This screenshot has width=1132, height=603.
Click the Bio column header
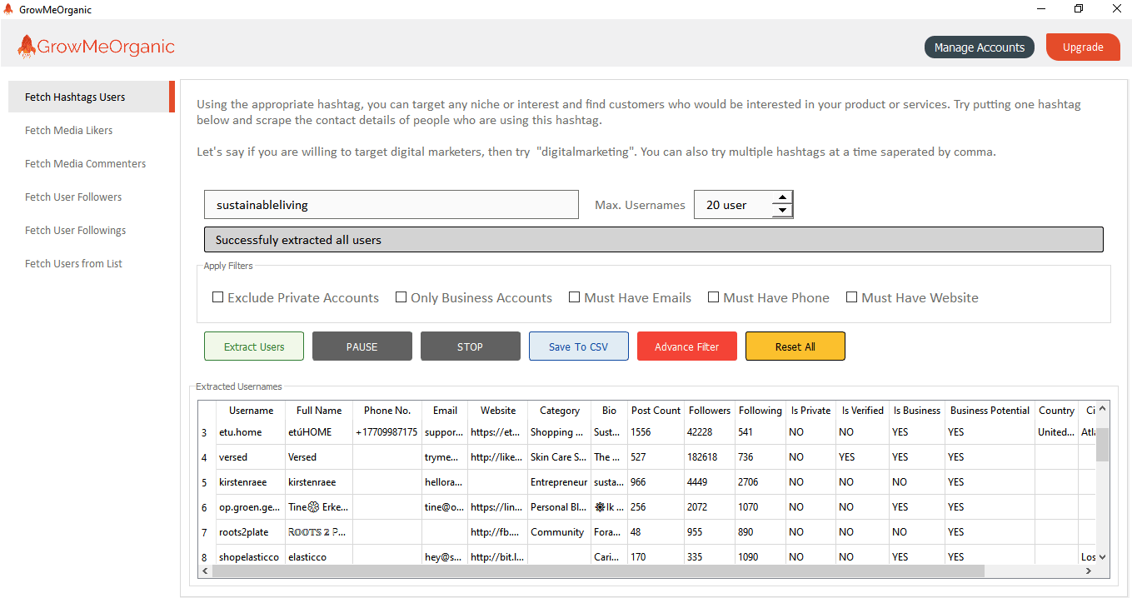click(x=610, y=411)
